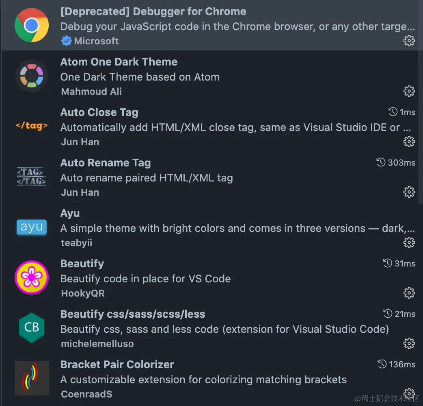This screenshot has height=406, width=423.
Task: Open manage gear for Beautify extension
Action: (409, 293)
